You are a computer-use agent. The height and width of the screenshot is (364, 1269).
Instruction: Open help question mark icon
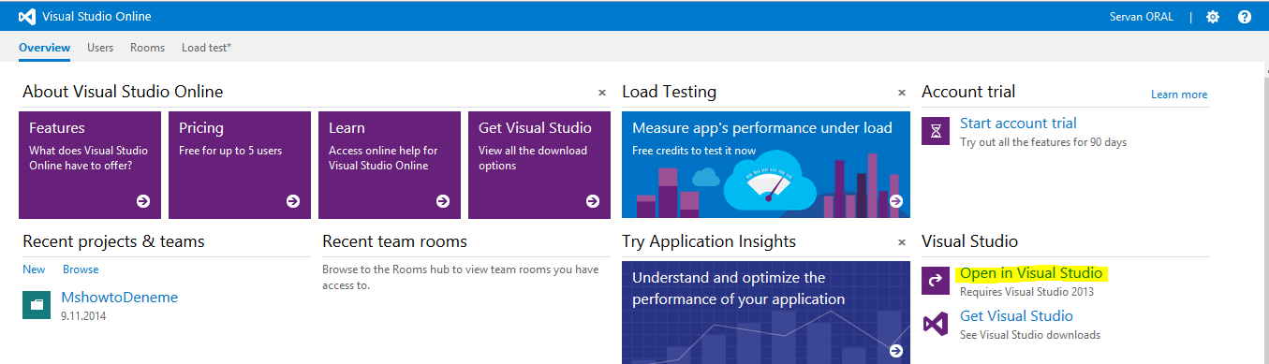tap(1245, 17)
